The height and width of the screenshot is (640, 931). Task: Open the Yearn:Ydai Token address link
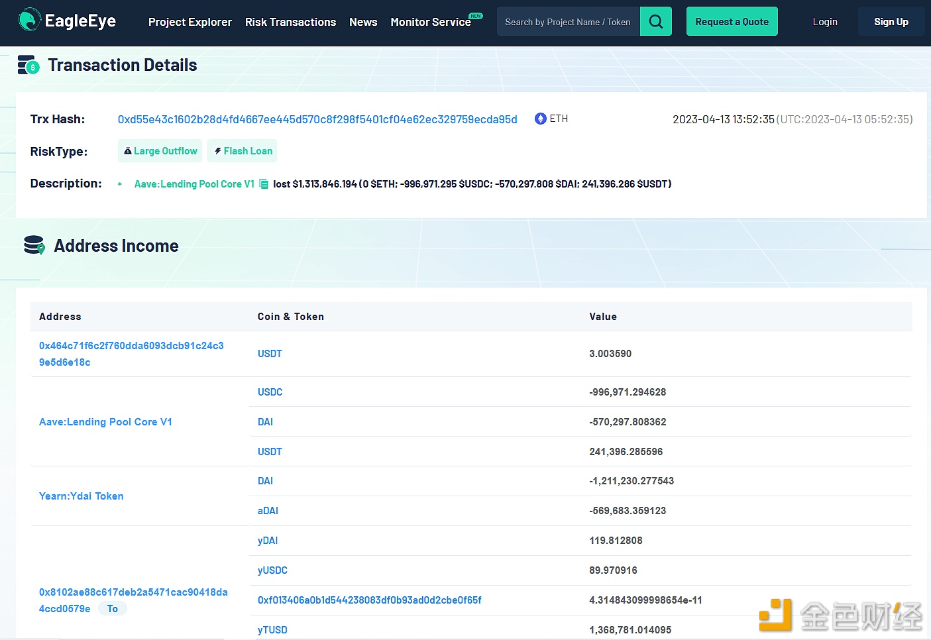[x=82, y=496]
